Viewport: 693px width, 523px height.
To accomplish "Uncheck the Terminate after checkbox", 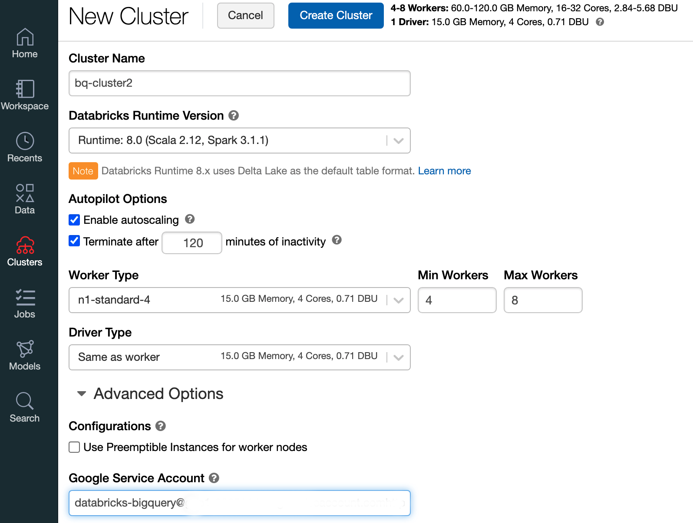I will (x=74, y=241).
